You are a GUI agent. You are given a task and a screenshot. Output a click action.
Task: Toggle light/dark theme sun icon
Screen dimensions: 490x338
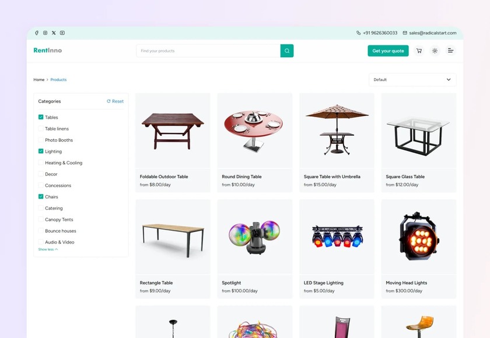pyautogui.click(x=435, y=51)
